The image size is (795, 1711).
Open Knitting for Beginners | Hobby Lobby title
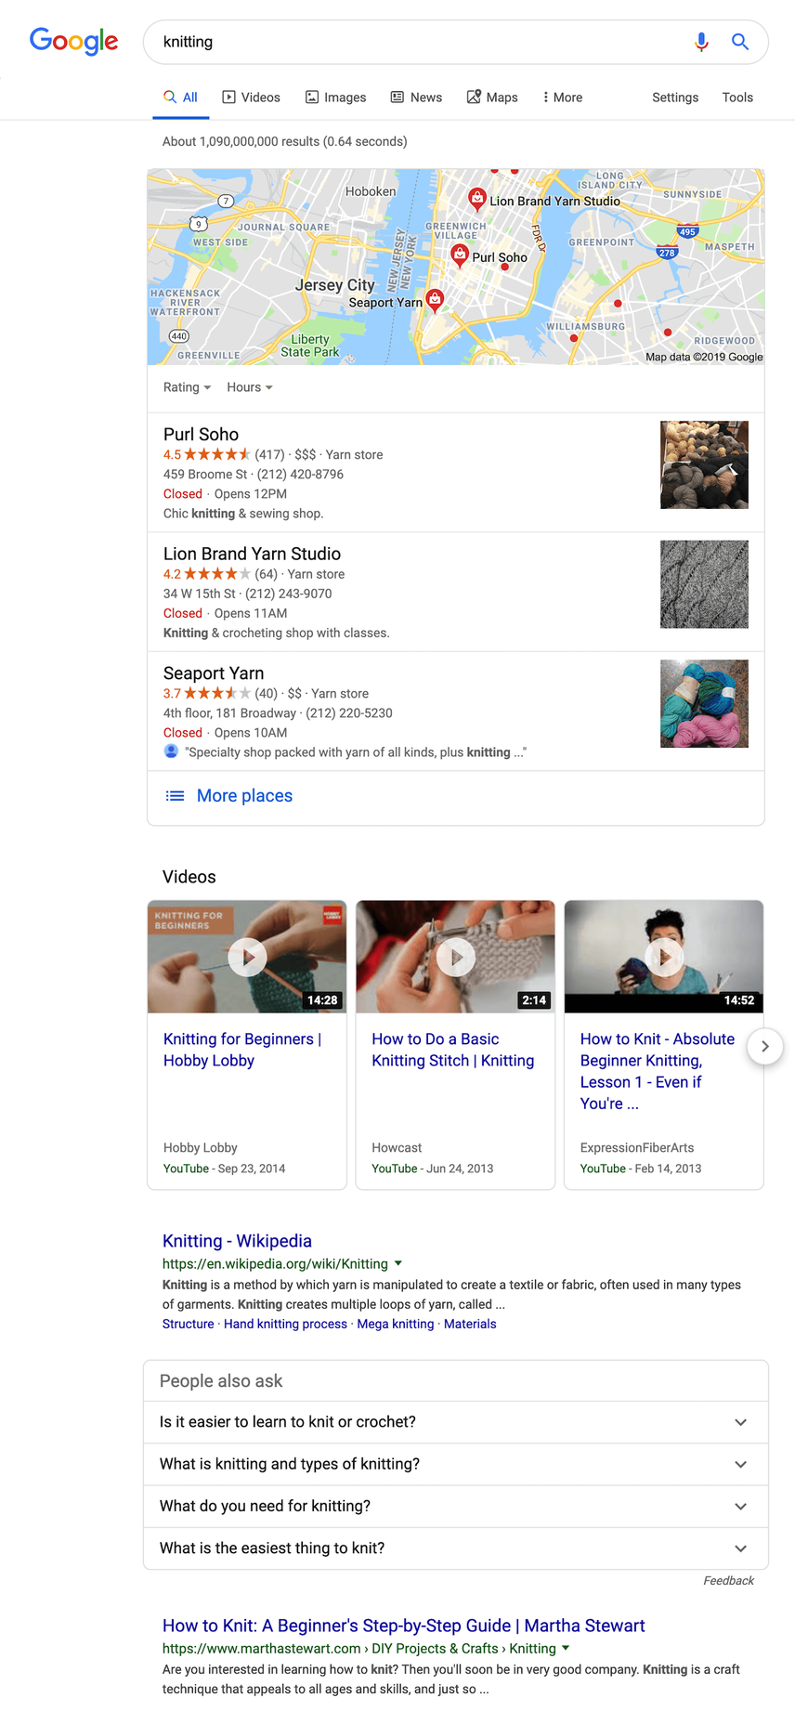click(x=242, y=1050)
